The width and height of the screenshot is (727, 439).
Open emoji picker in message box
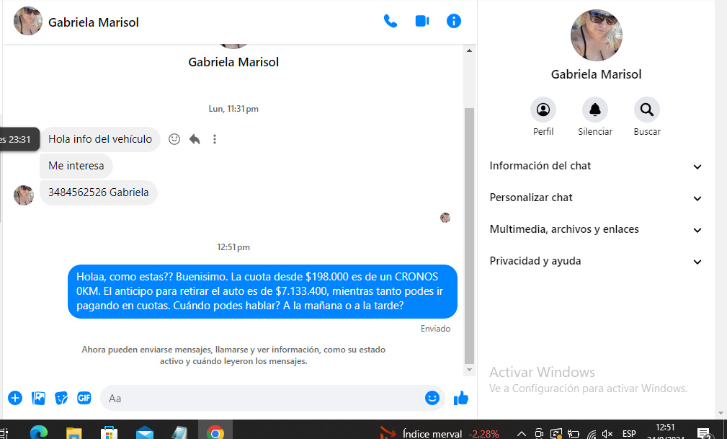tap(432, 398)
